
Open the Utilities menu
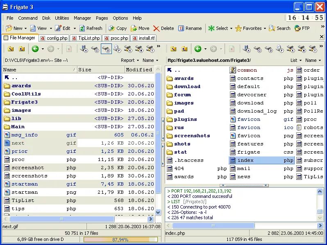[62, 18]
